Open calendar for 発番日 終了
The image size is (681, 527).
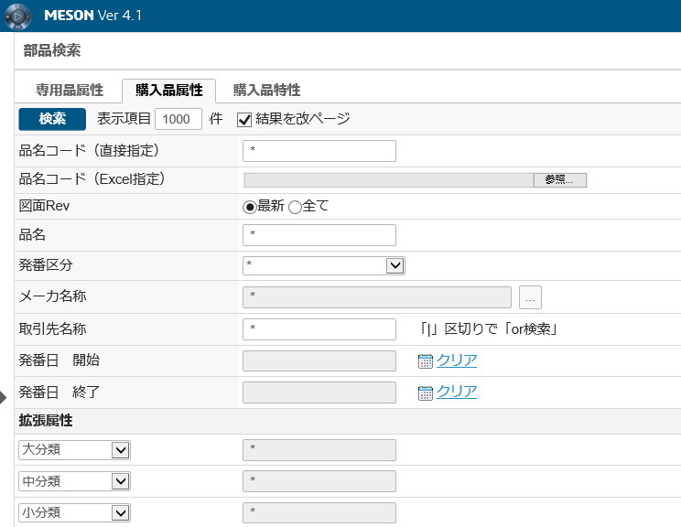[425, 393]
